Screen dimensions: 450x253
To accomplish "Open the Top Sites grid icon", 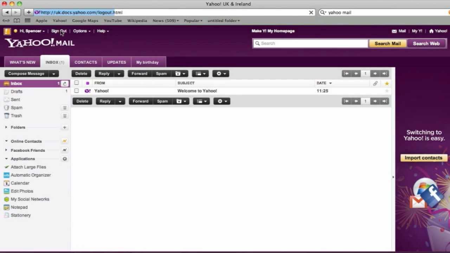I will pyautogui.click(x=27, y=21).
